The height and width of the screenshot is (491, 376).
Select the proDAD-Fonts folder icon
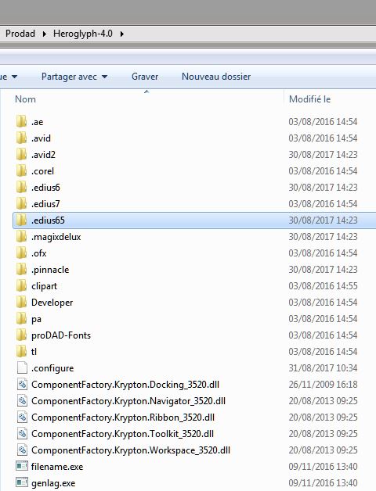click(21, 335)
